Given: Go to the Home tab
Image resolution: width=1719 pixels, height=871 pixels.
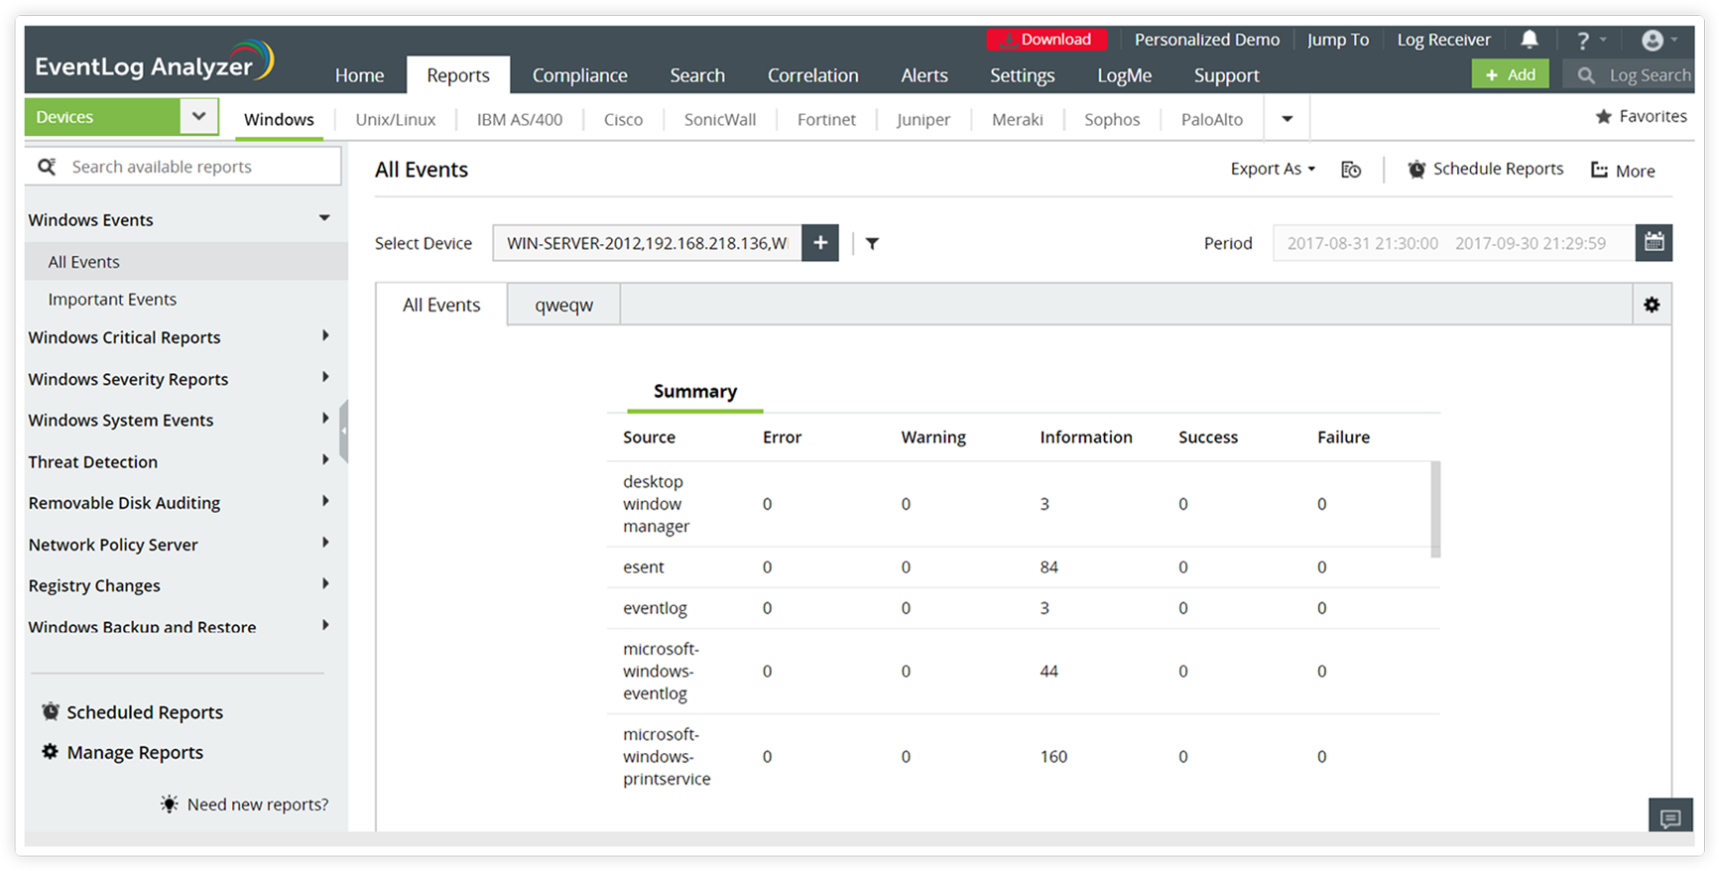Looking at the screenshot, I should click(x=359, y=75).
